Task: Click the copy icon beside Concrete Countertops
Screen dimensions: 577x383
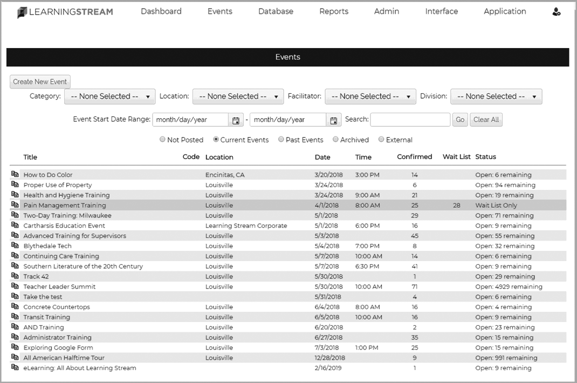Action: (15, 306)
